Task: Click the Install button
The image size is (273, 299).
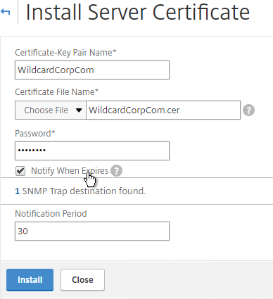Action: (30, 280)
